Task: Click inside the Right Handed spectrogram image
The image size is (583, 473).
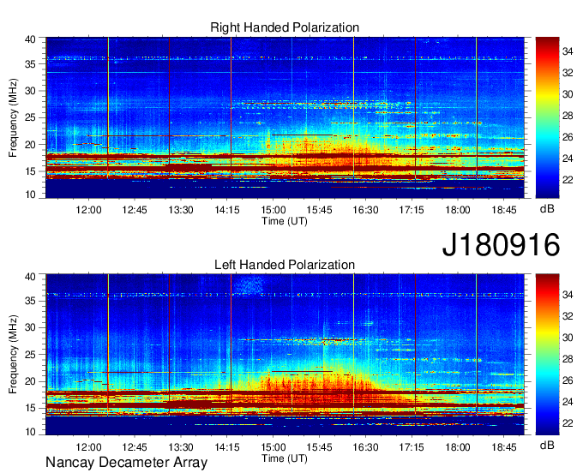Action: (x=285, y=117)
